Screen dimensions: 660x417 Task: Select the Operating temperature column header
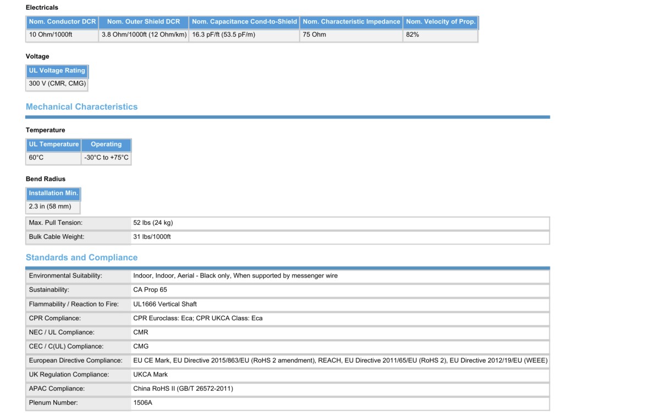[106, 144]
